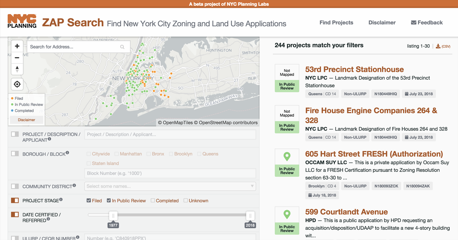Screen dimensions: 458x240
Task: Reset map compass bearing
Action: click(x=17, y=69)
